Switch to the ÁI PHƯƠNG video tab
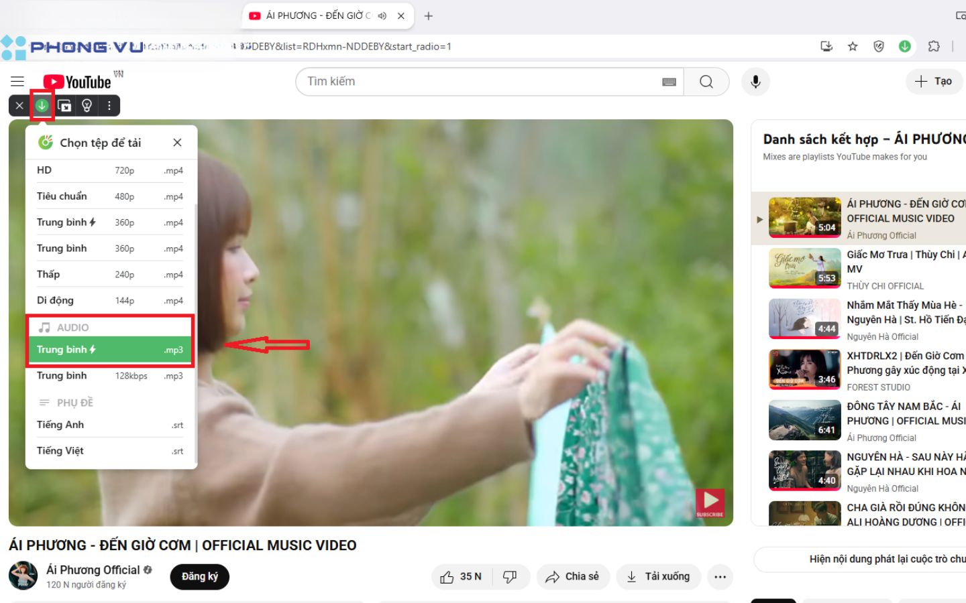966x603 pixels. point(315,15)
